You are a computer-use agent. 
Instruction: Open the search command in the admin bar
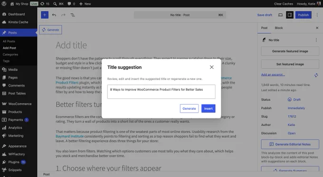click(x=58, y=4)
